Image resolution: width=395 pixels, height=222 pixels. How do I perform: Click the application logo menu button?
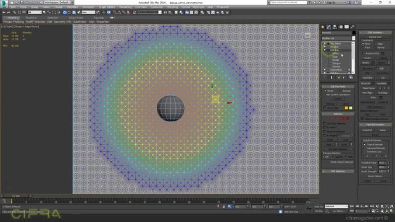tap(4, 4)
